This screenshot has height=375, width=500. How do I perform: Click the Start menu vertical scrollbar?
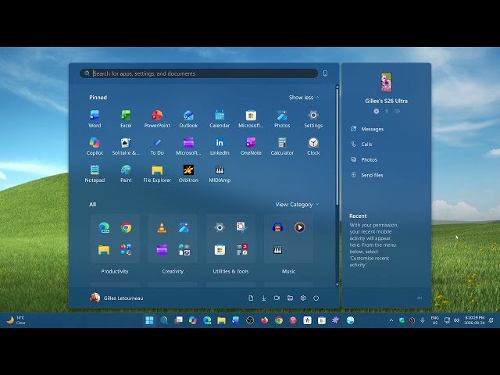(x=337, y=147)
